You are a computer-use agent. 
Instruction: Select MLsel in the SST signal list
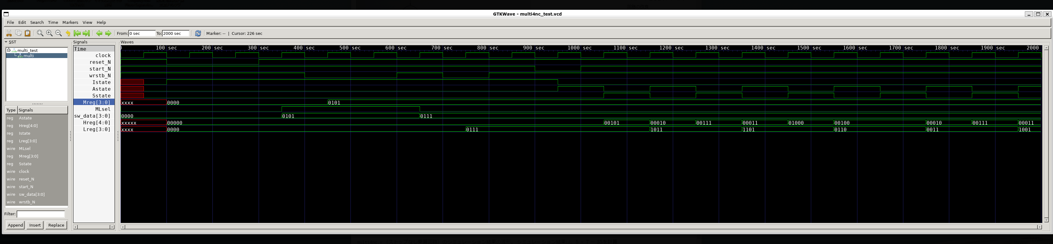36,148
